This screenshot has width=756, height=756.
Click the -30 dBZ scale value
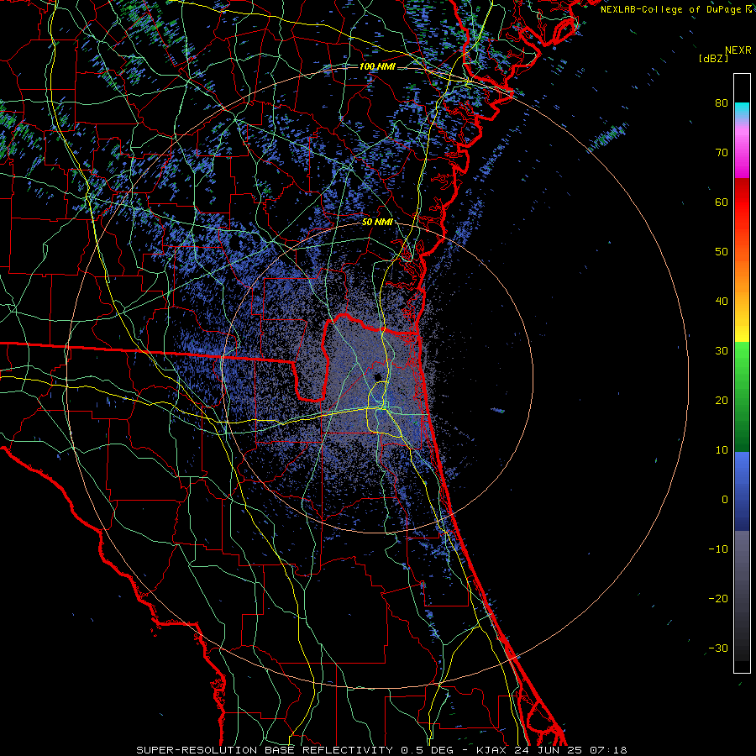tap(718, 648)
